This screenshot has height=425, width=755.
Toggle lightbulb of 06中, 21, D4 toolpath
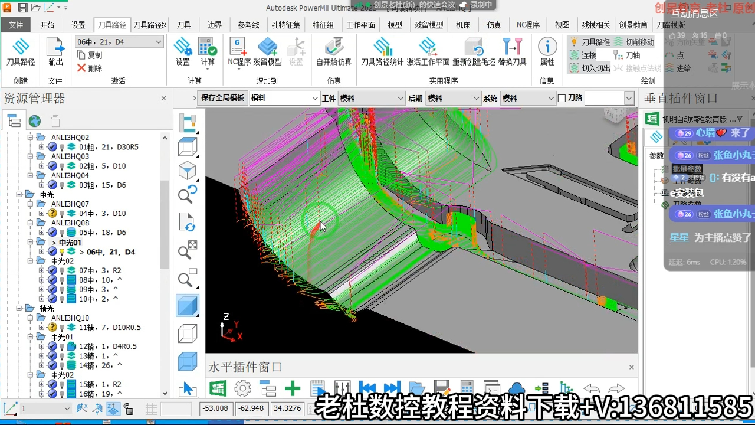tap(62, 251)
